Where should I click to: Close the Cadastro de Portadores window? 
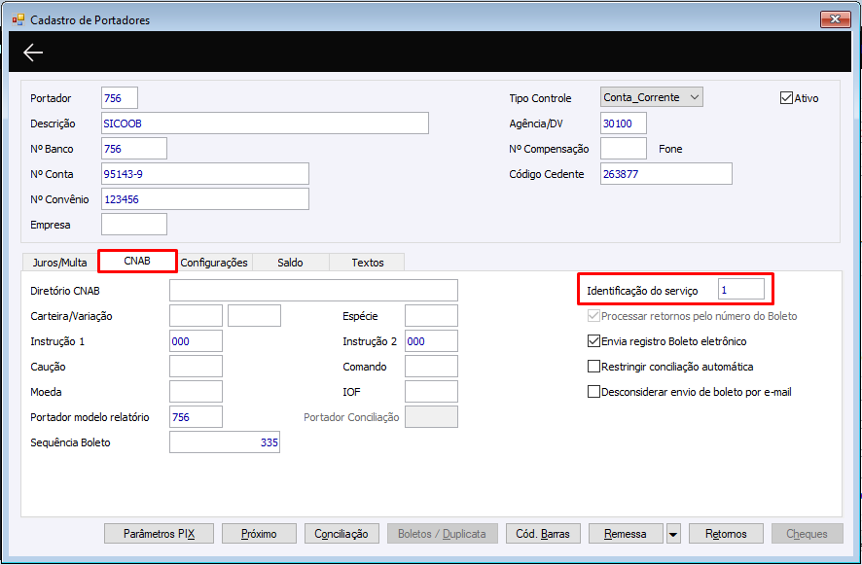[x=835, y=19]
